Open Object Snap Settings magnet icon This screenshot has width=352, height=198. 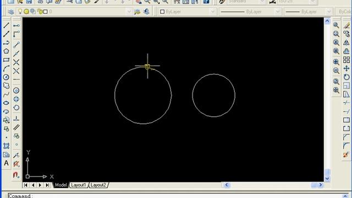tap(16, 175)
